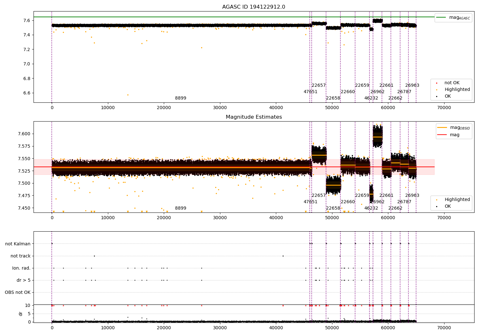This screenshot has height=335, width=479.
Task: Click OBSID label 22658 in the Magnitude Estimates plot
Action: (333, 208)
